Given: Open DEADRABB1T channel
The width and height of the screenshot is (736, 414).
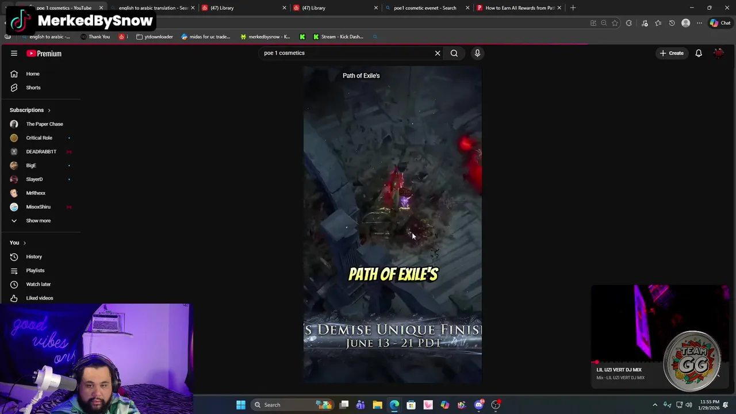Looking at the screenshot, I should pyautogui.click(x=40, y=151).
